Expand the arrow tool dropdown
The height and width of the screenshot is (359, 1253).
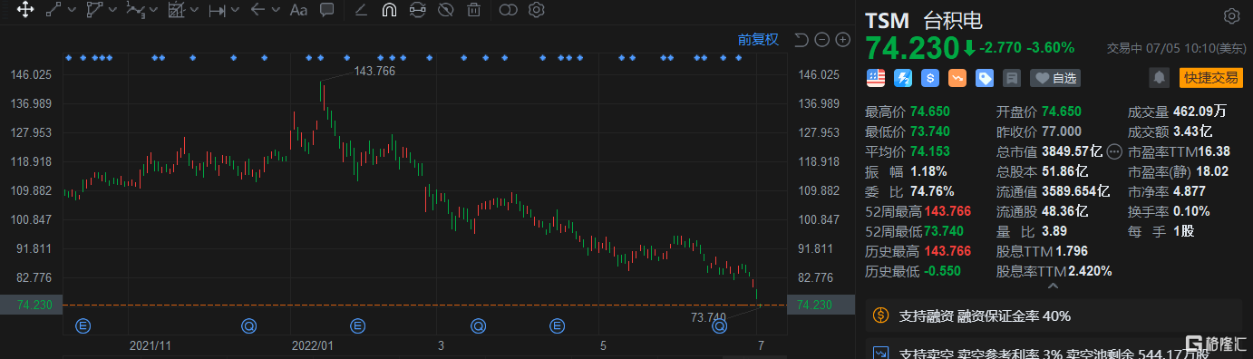275,11
